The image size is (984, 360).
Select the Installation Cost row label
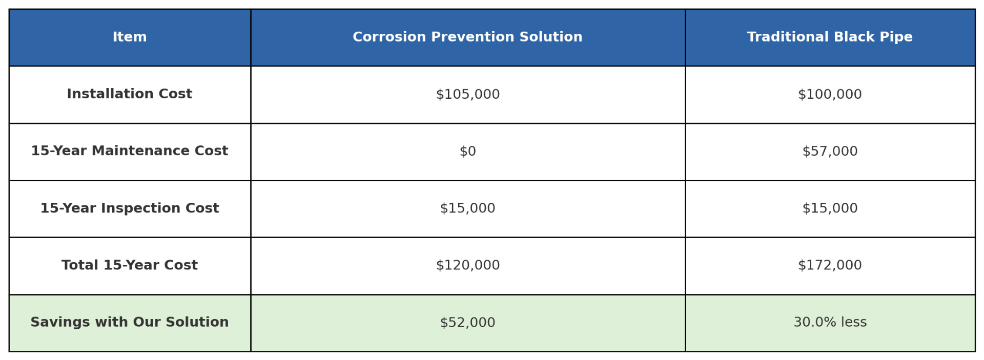[130, 94]
